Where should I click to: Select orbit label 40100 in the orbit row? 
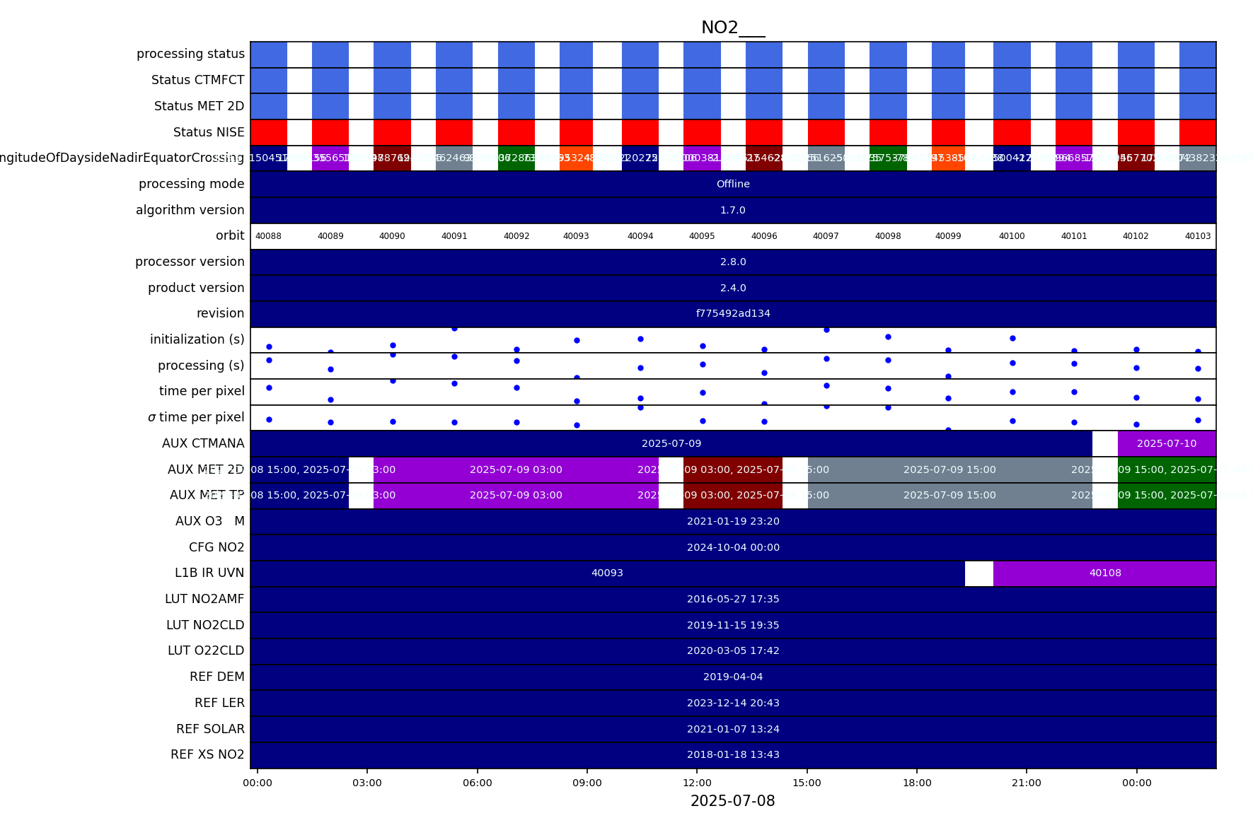[x=1012, y=236]
